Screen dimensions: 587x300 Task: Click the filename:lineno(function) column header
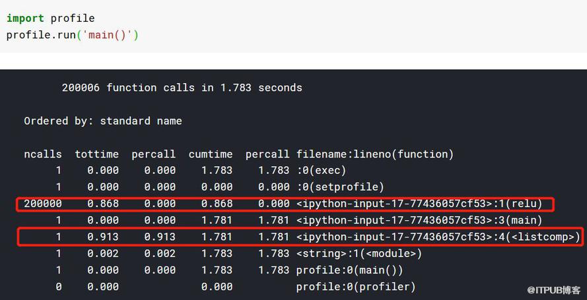tap(375, 154)
